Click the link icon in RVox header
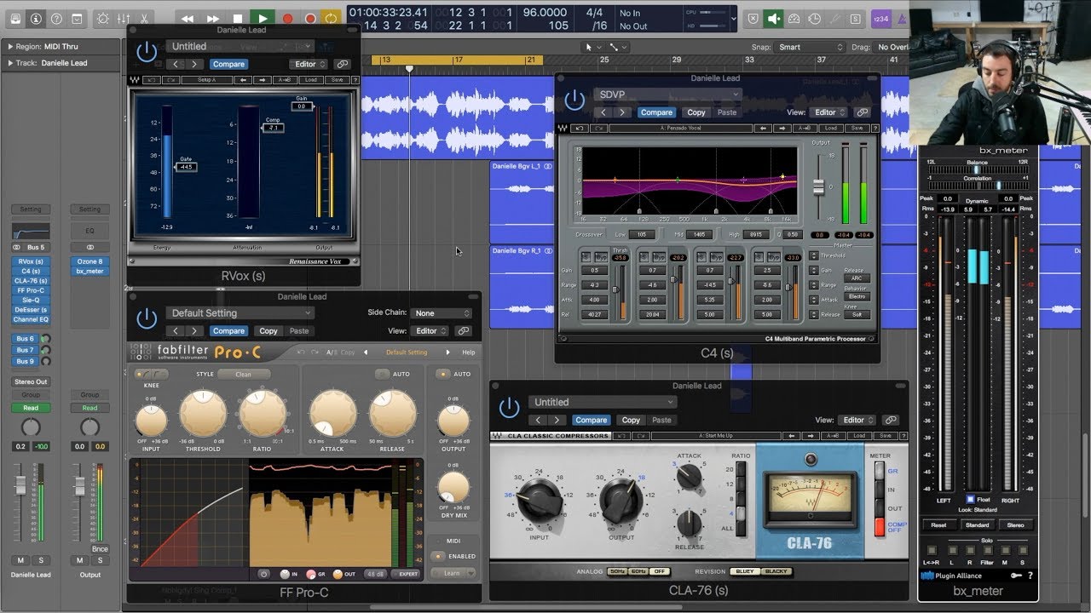Screen dimensions: 1091x613 342,64
